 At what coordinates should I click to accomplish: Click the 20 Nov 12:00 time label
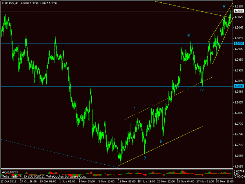tap(166, 182)
